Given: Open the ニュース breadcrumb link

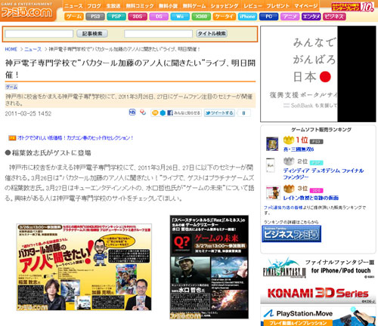Looking at the screenshot, I should pos(33,49).
